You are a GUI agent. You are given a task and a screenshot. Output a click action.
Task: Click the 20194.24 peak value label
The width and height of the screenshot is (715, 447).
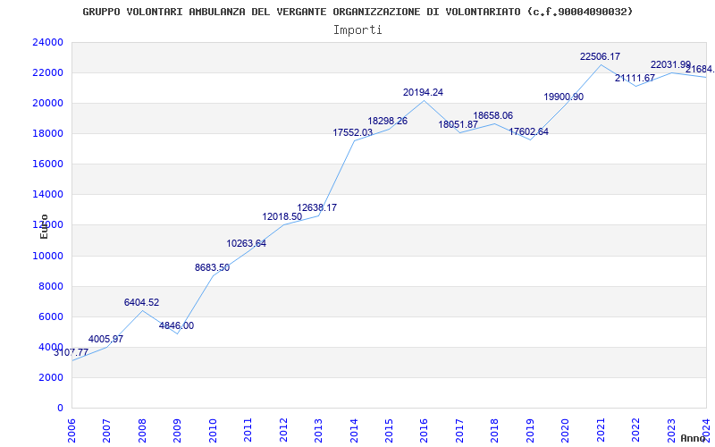tap(423, 92)
